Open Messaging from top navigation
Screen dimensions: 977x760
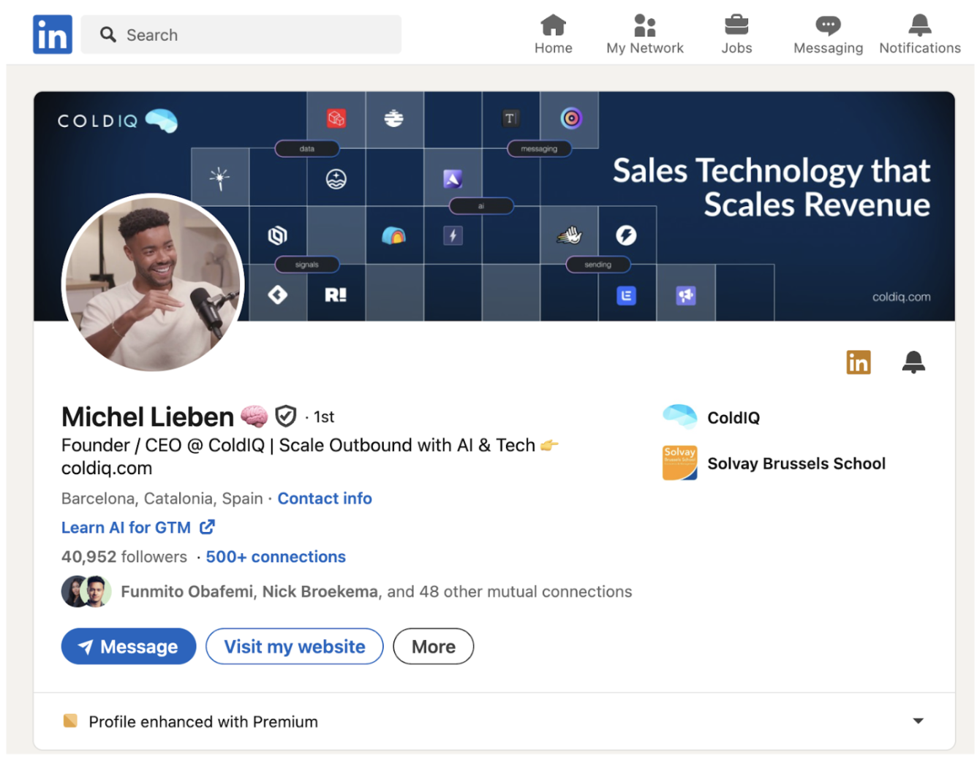pyautogui.click(x=828, y=34)
